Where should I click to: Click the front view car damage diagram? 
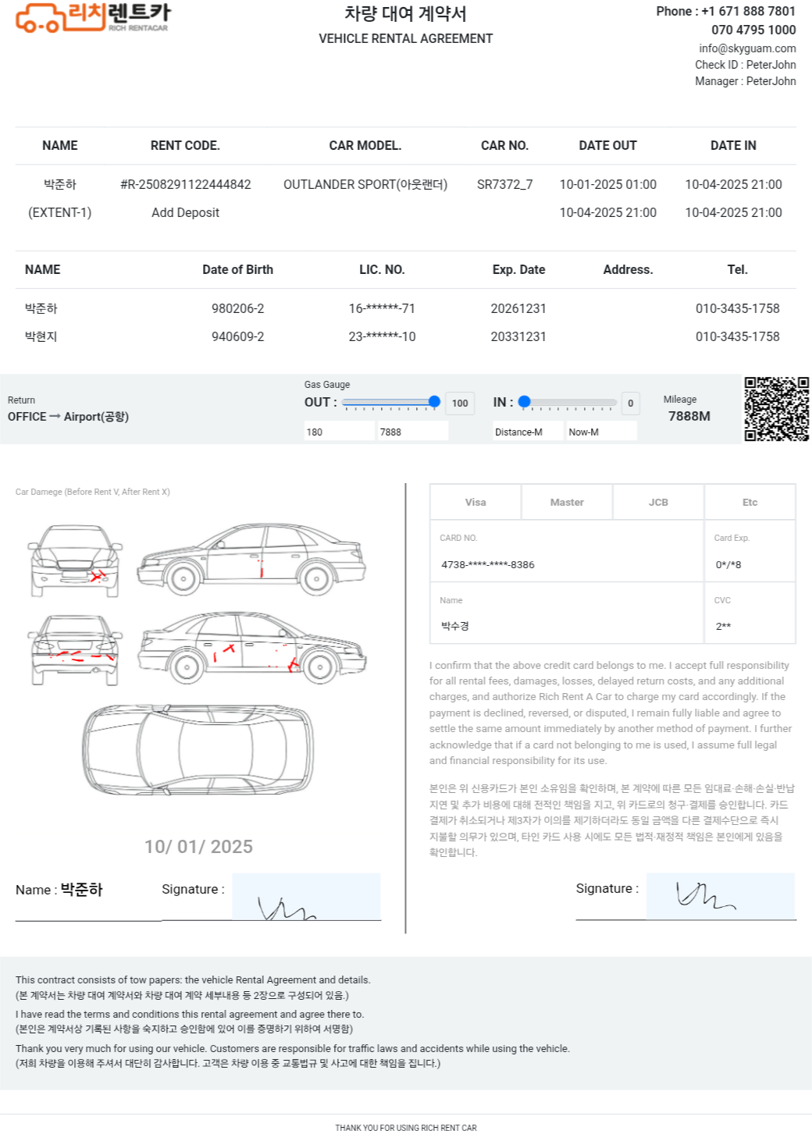(75, 560)
